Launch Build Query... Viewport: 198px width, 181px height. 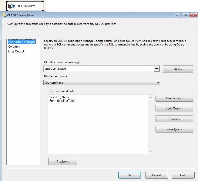coord(174,108)
